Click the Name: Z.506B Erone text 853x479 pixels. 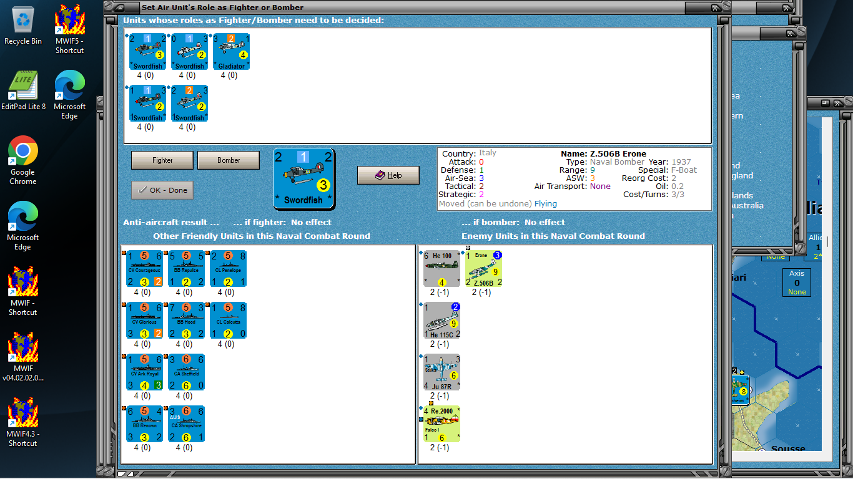pos(603,153)
